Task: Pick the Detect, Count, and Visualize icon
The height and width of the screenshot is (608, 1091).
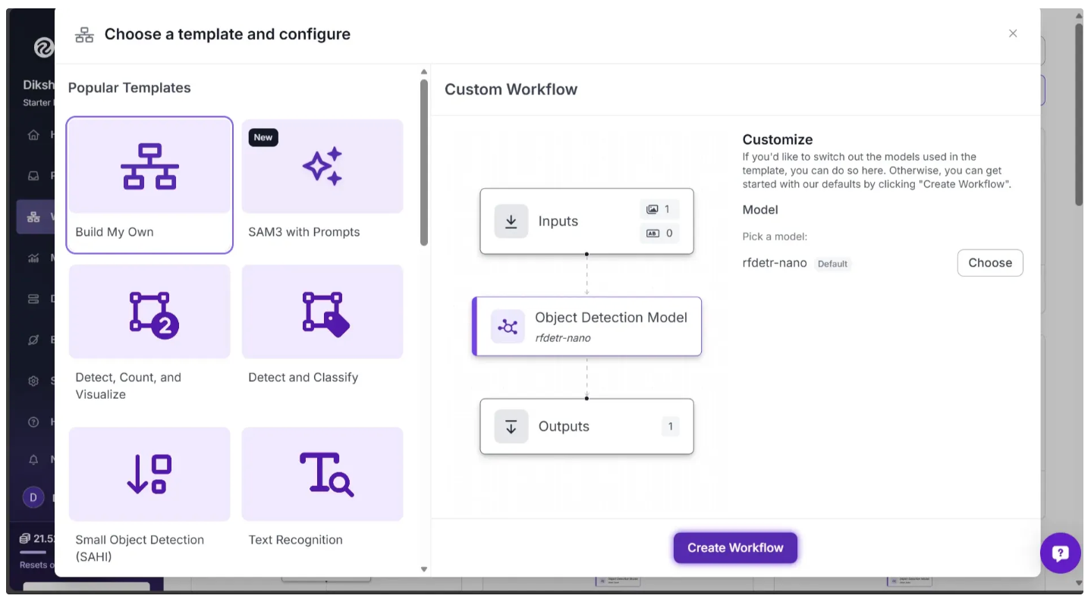Action: [149, 312]
